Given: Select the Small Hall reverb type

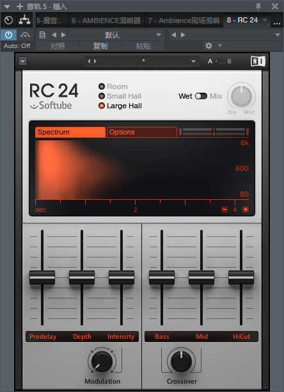Looking at the screenshot, I should click(x=120, y=96).
